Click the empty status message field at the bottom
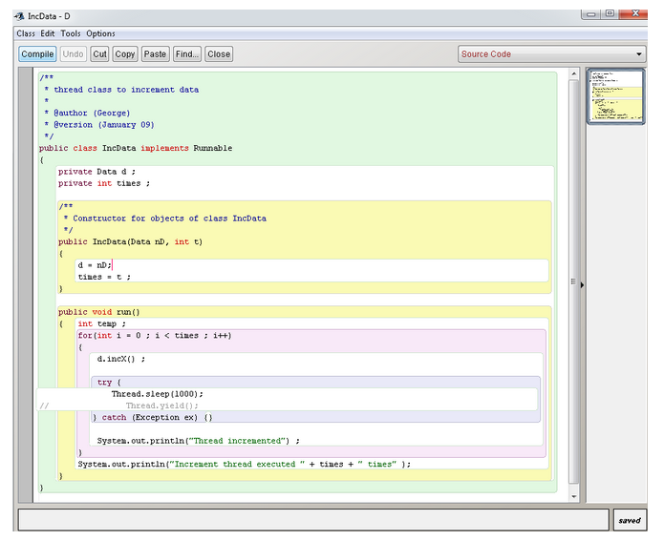Image resolution: width=664 pixels, height=541 pixels. (x=312, y=520)
